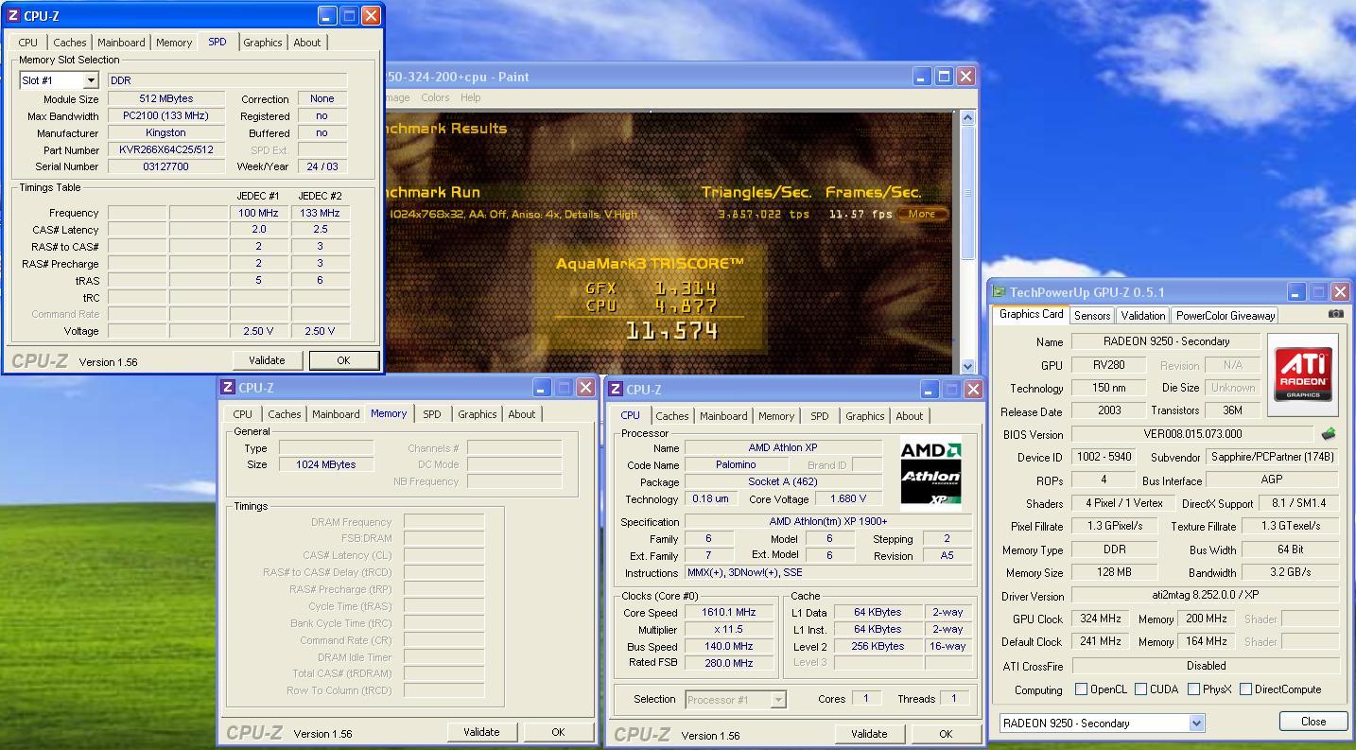Click the Paint vertical scrollbar thumb
The height and width of the screenshot is (750, 1356).
pos(967,193)
